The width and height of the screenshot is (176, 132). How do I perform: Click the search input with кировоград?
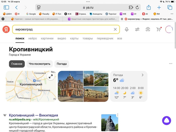pyautogui.click(x=63, y=29)
